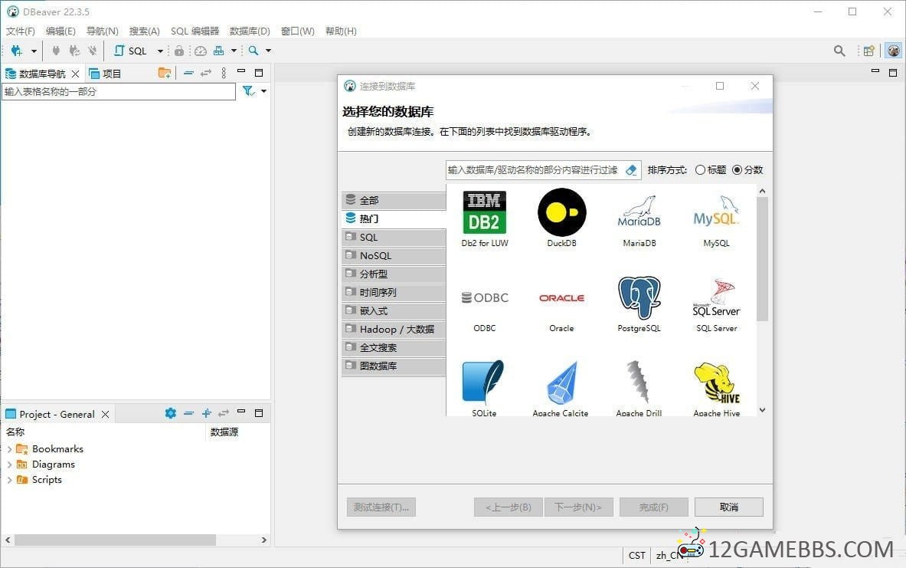The image size is (906, 568).
Task: Open the navigator filter dropdown arrow
Action: 263,90
